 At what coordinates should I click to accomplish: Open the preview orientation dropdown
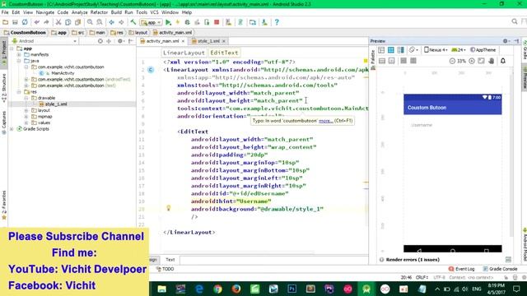413,50
